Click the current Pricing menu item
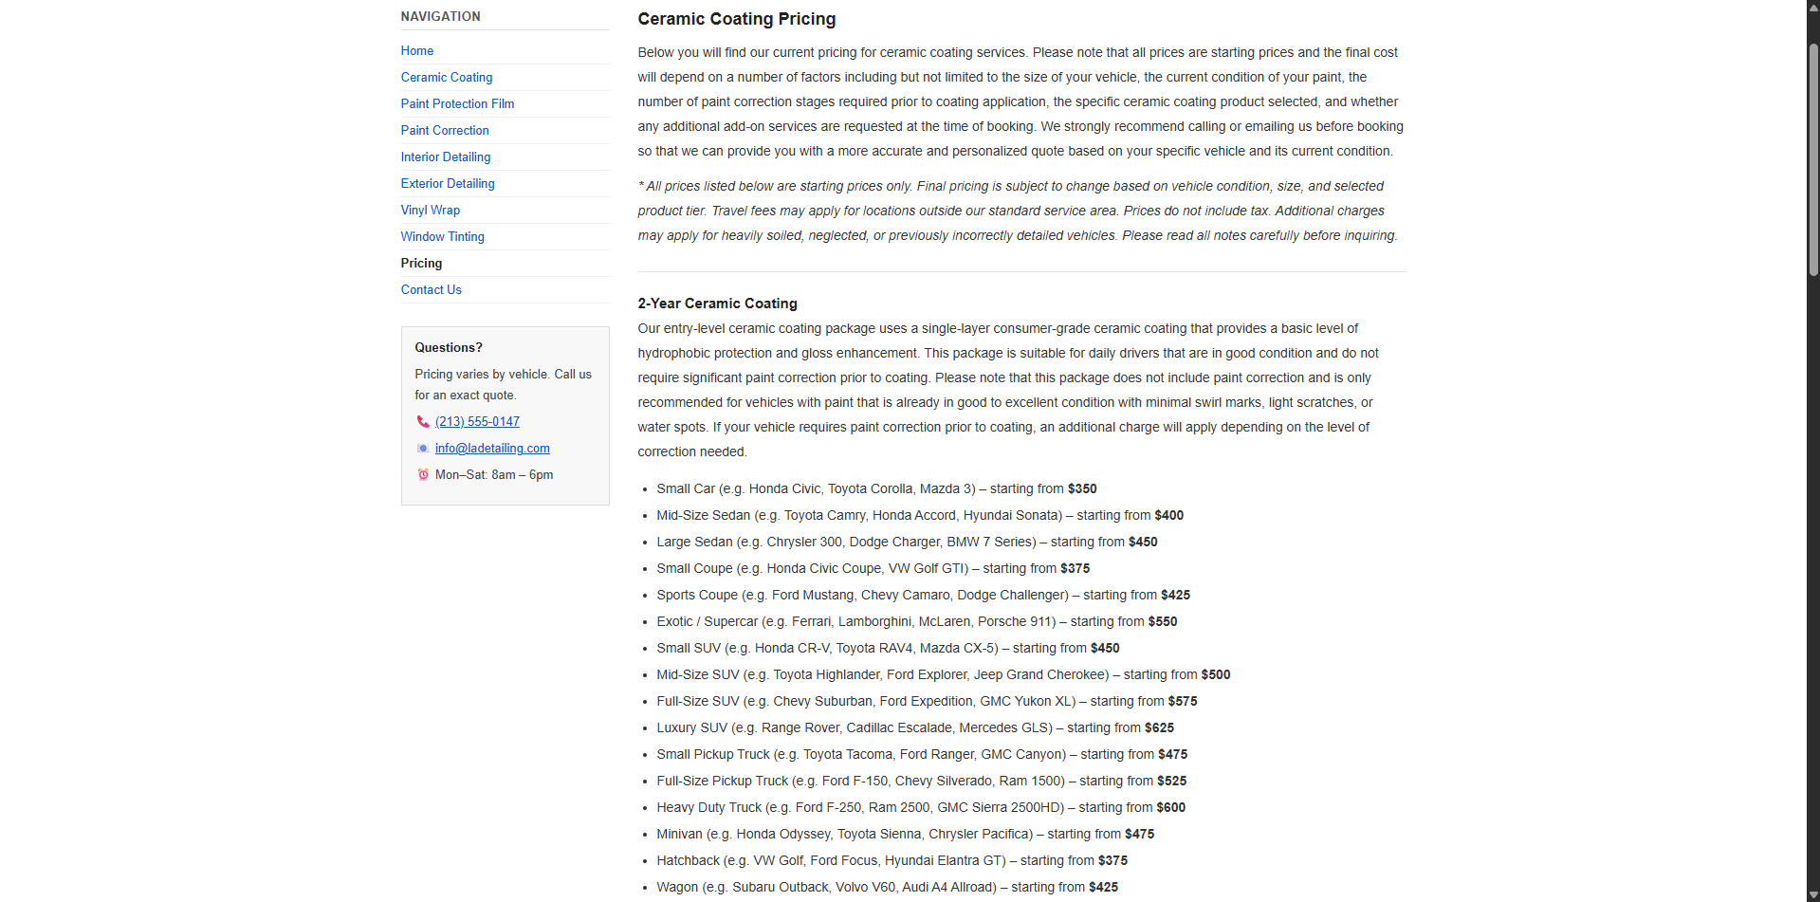This screenshot has width=1820, height=902. tap(421, 264)
